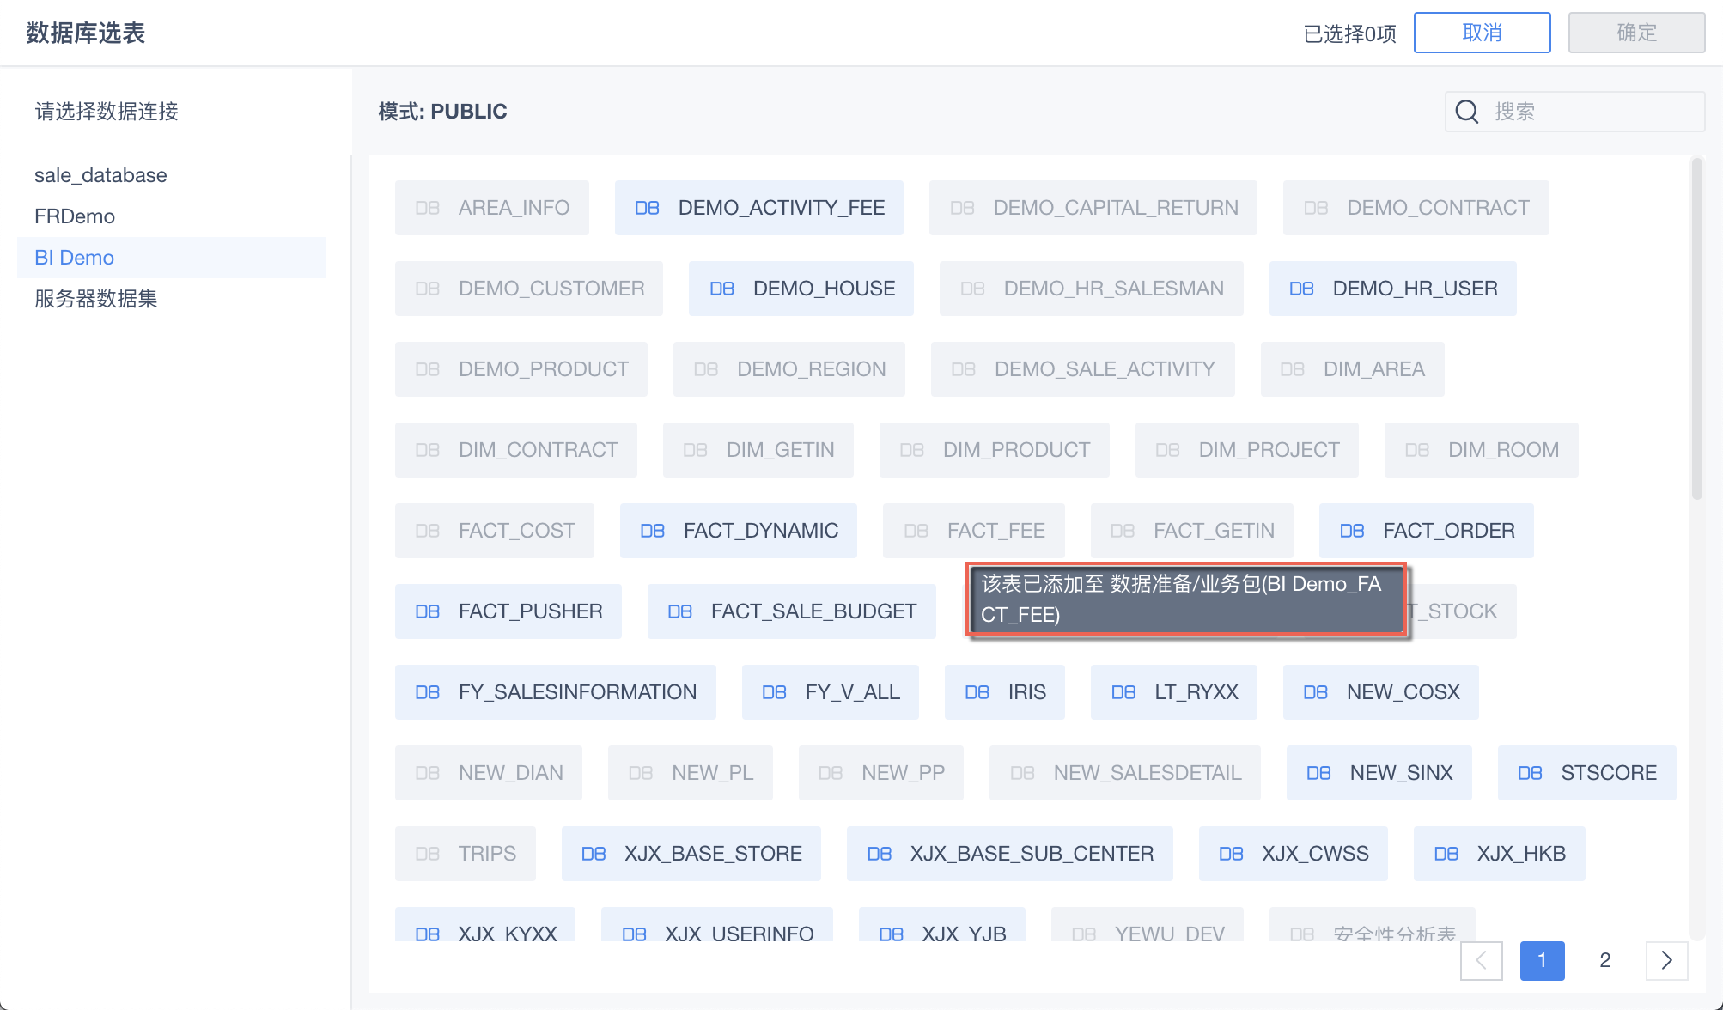This screenshot has height=1010, width=1723.
Task: Open page 2 of table list
Action: 1604,960
